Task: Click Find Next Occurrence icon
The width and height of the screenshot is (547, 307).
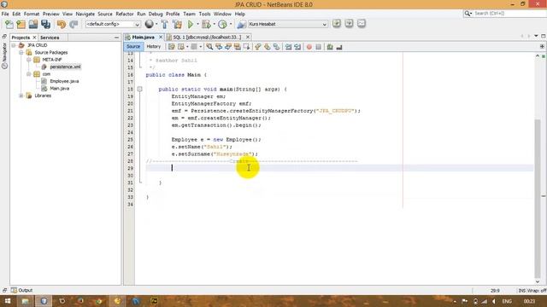Action: pos(228,47)
